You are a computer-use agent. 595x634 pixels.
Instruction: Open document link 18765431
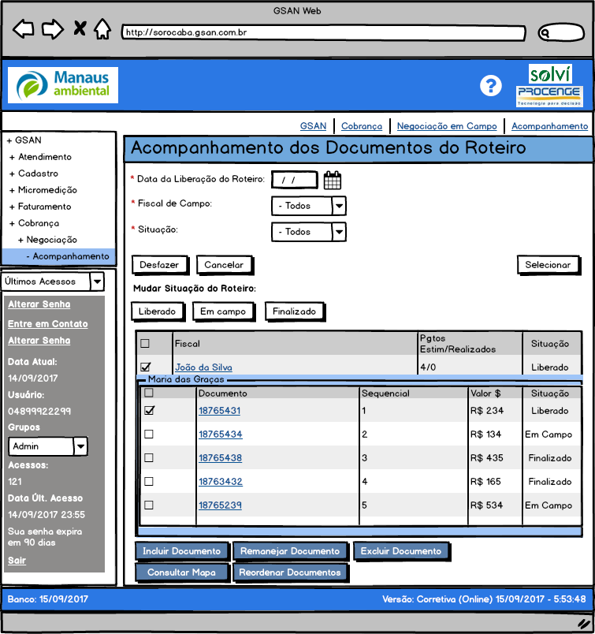[x=220, y=411]
